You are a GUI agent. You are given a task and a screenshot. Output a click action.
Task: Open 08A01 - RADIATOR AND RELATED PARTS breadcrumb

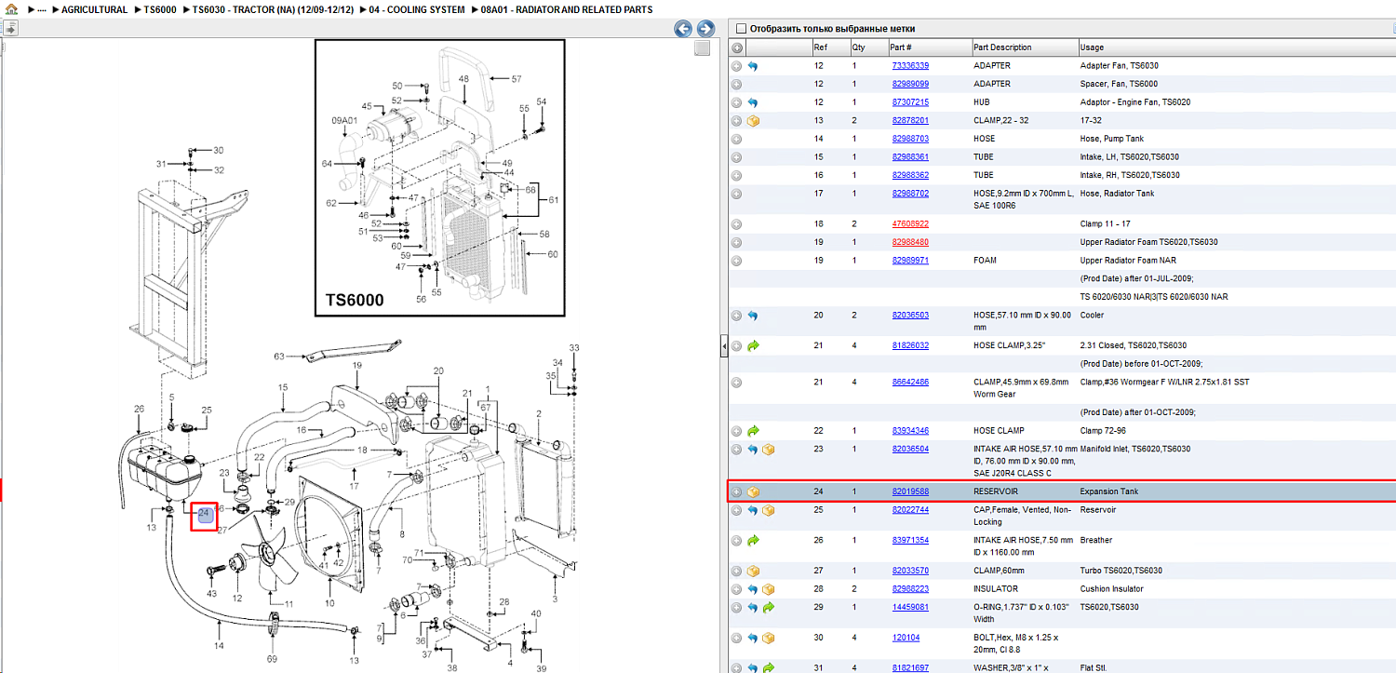[x=567, y=10]
